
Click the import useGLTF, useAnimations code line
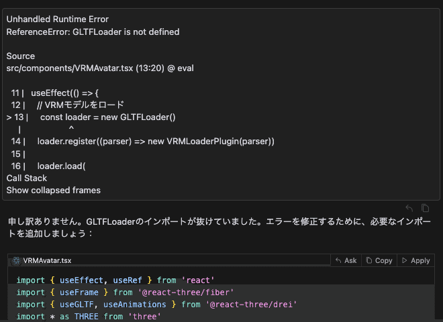point(156,305)
